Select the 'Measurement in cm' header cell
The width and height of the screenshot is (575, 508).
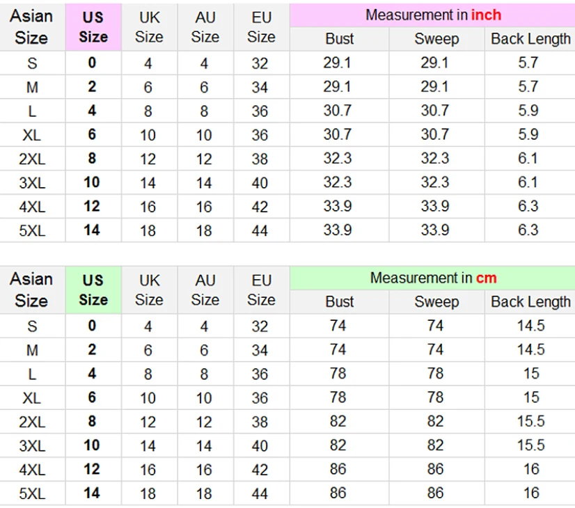(x=432, y=278)
